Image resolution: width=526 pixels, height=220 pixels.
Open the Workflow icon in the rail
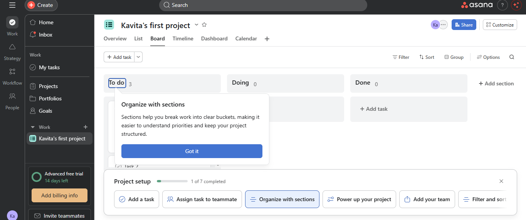(x=12, y=72)
